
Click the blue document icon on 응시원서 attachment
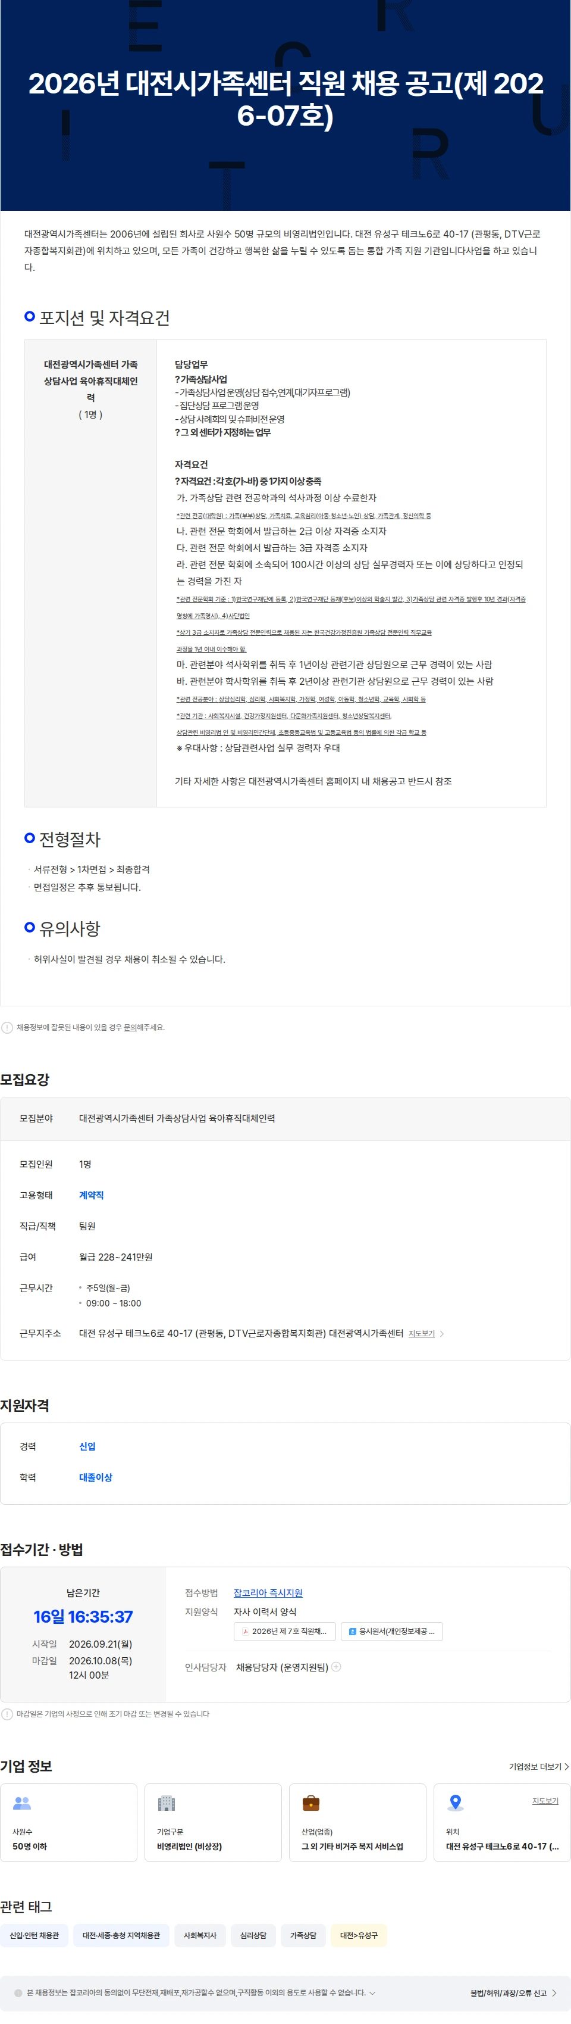click(352, 1632)
